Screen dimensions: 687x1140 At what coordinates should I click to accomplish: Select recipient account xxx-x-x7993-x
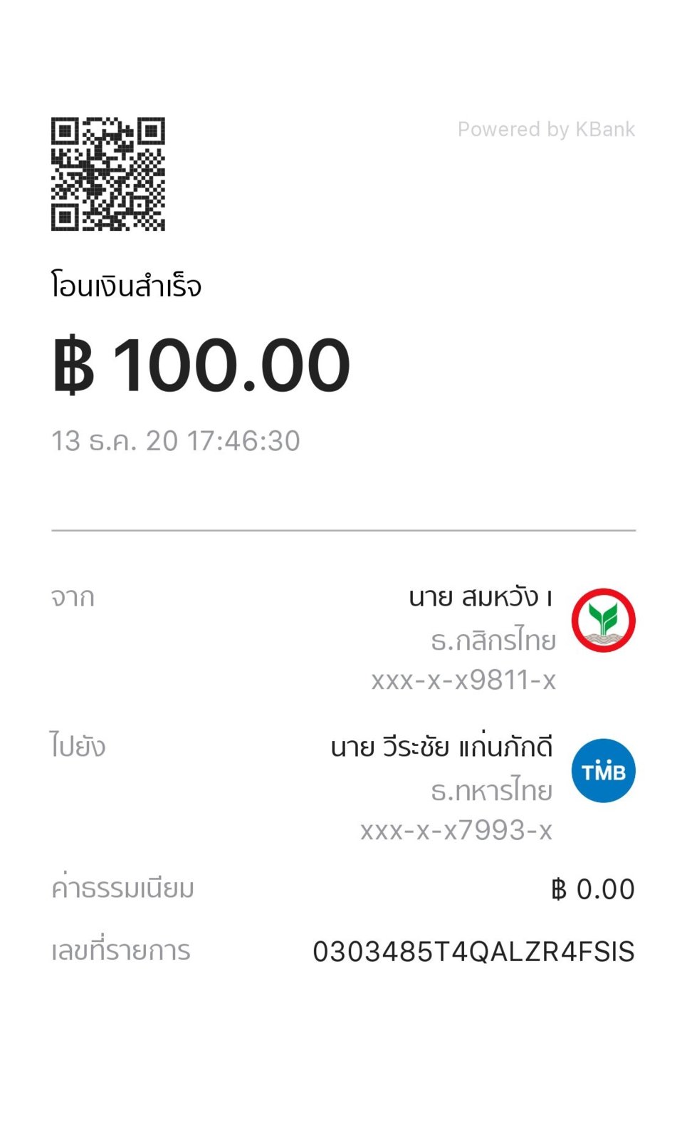click(456, 831)
